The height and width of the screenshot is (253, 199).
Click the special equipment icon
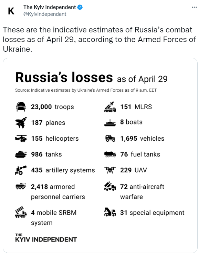click(x=110, y=212)
